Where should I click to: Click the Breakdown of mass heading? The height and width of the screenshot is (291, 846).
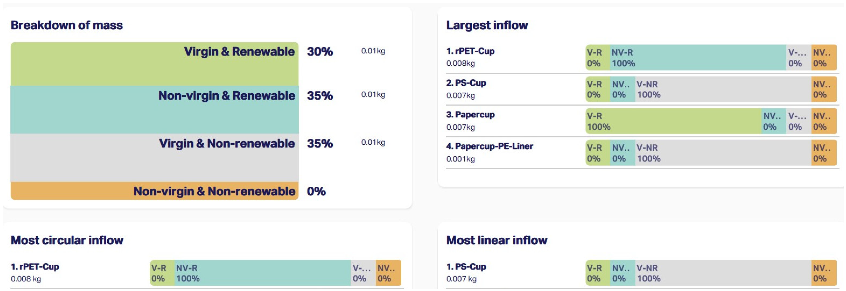[x=67, y=25]
